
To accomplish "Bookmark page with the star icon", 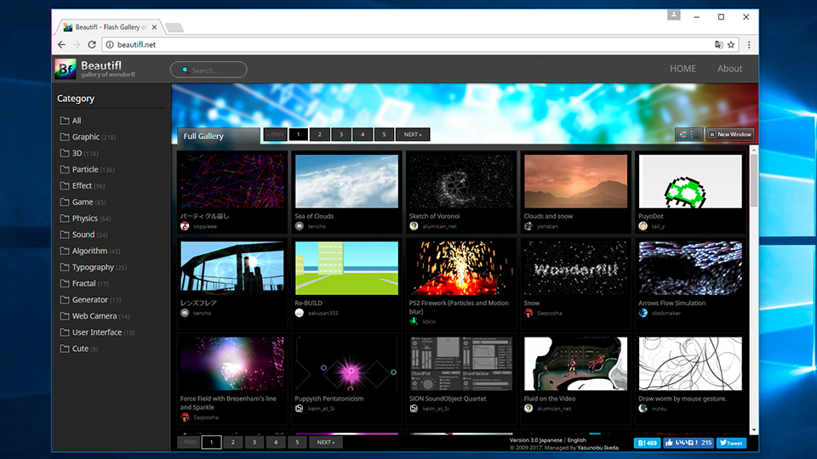I will click(731, 44).
